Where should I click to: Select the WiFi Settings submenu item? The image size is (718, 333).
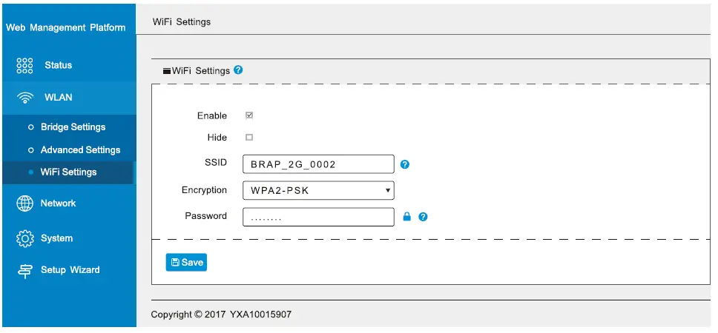click(x=68, y=172)
